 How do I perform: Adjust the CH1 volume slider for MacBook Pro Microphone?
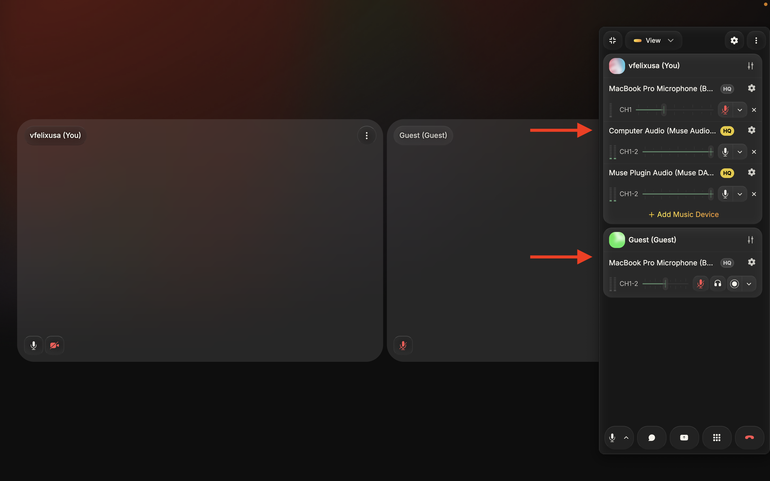pyautogui.click(x=664, y=110)
